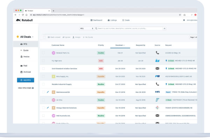This screenshot has width=210, height=140.
Task: Click the help icon next to Direct RFQ Emails
Action: click(33, 88)
